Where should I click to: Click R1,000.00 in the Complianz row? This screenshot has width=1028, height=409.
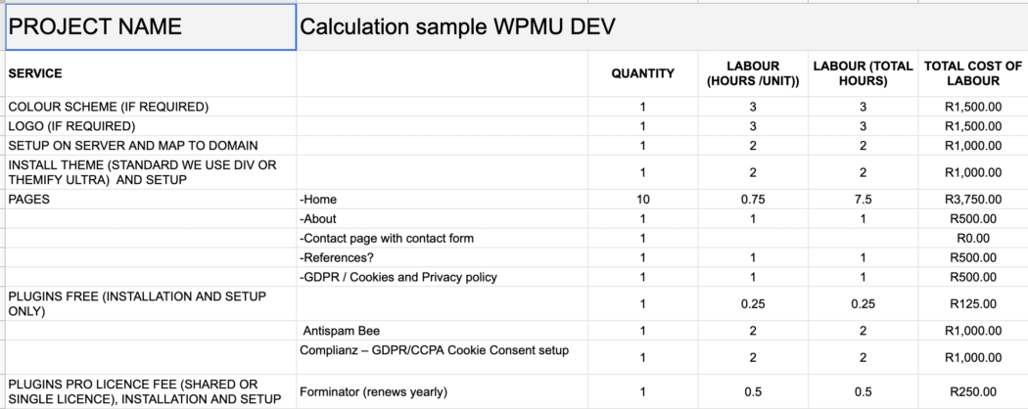[973, 357]
